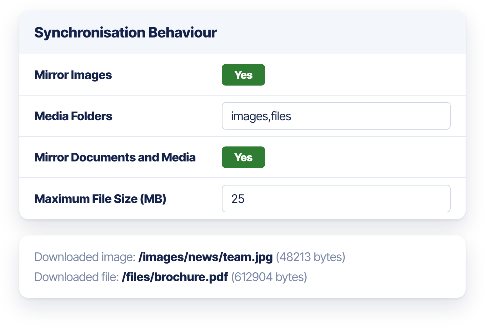Select the /images/news/team.jpg path

click(206, 257)
